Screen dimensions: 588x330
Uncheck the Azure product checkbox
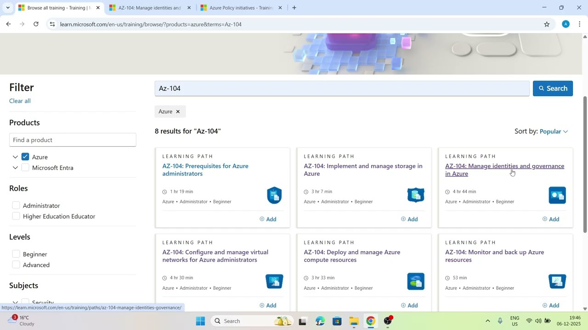25,157
